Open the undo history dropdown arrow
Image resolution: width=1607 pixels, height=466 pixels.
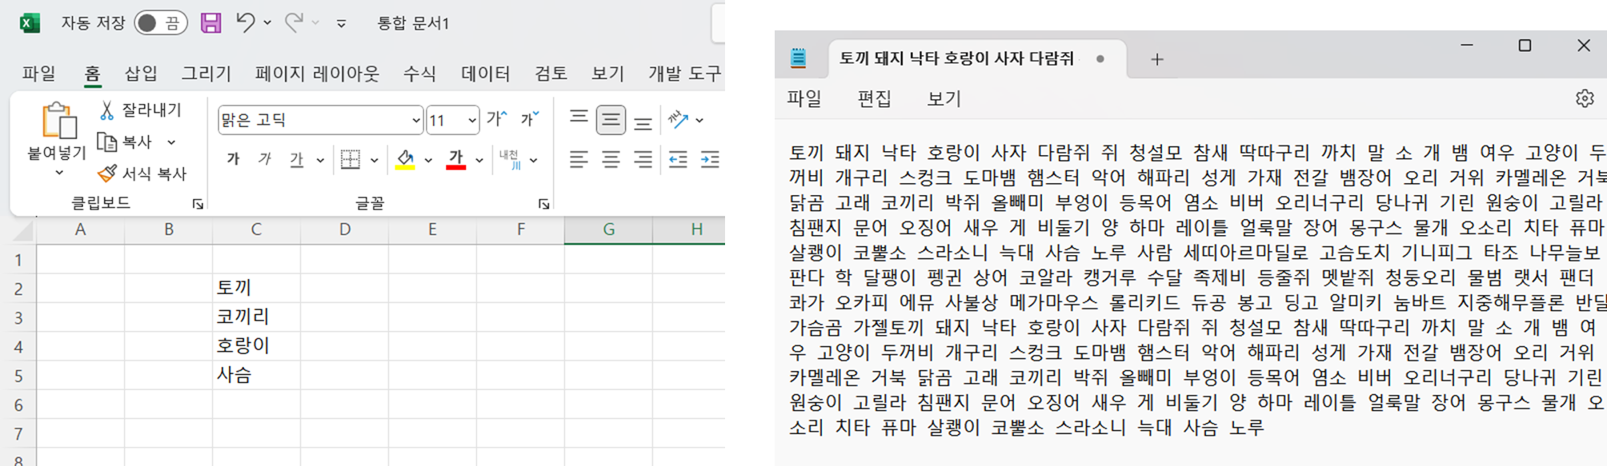tap(267, 23)
